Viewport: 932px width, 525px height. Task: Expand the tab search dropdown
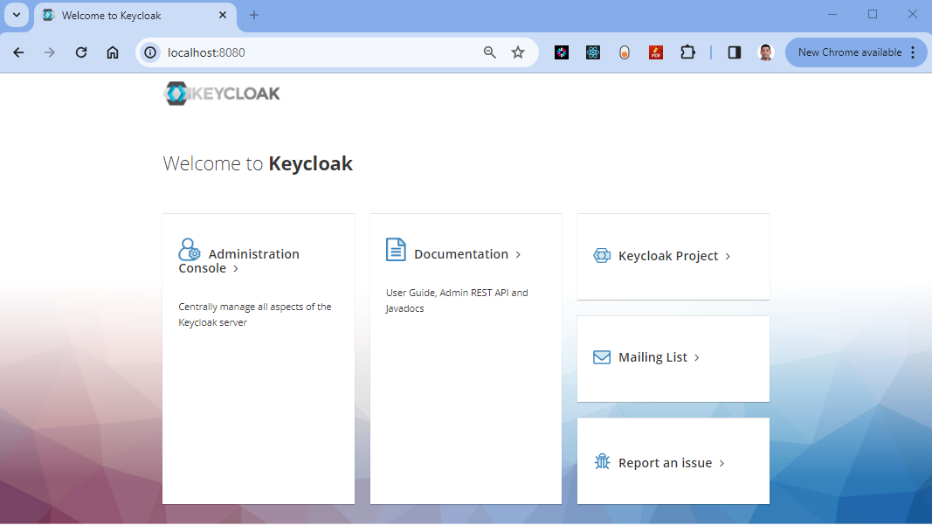coord(17,16)
